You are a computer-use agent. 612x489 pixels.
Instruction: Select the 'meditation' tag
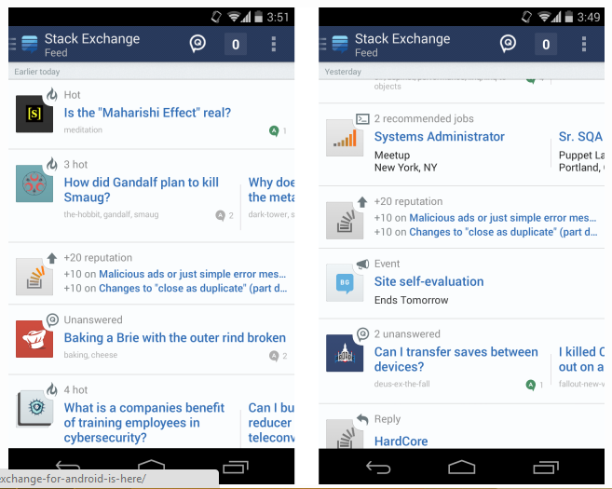[x=83, y=130]
